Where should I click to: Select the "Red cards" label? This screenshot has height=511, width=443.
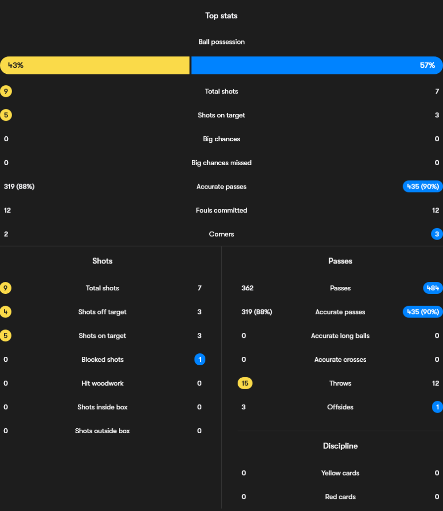340,497
